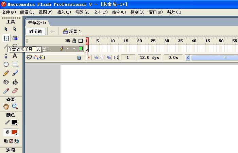The height and width of the screenshot is (153, 238).
Task: Select the Selection arrow tool
Action: [x=6, y=29]
